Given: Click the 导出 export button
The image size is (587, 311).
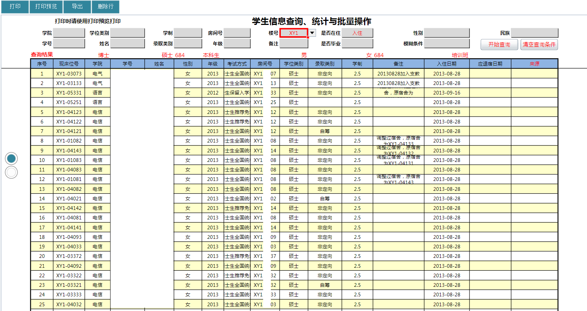Looking at the screenshot, I should (x=77, y=7).
